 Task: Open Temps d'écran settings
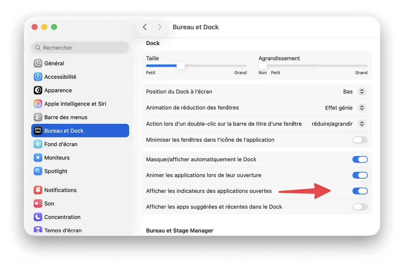(x=63, y=230)
